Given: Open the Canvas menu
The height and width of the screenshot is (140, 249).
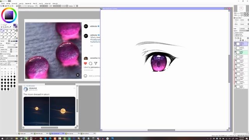Looking at the screenshot, I should (14, 3).
